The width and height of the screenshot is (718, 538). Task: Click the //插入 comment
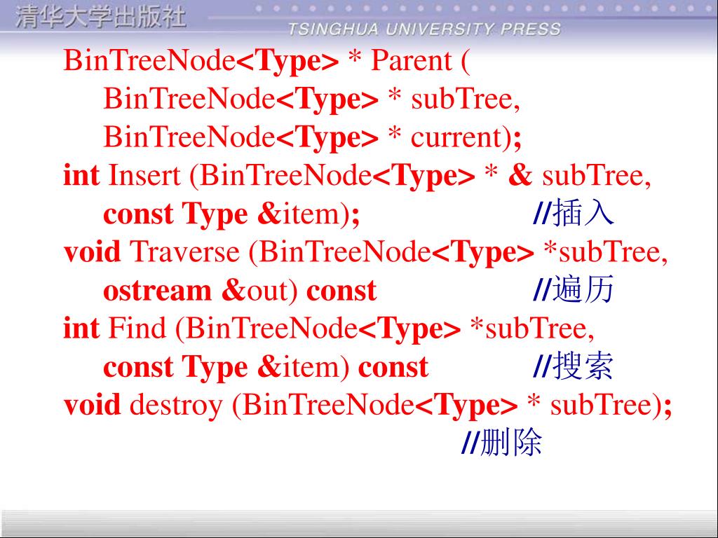click(574, 213)
